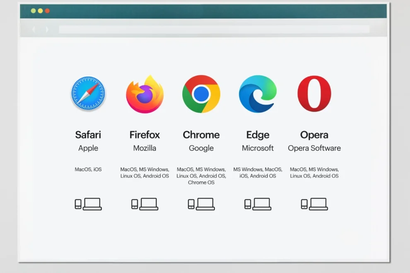Select the Chrome browser logo

point(201,94)
